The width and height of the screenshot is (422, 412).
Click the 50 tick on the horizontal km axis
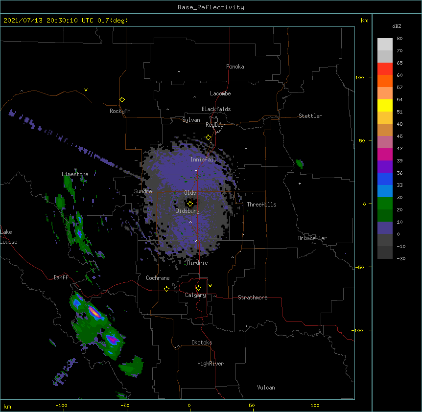tap(252, 405)
